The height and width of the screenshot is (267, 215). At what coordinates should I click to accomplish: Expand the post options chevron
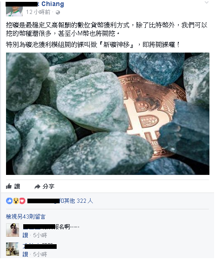point(207,2)
